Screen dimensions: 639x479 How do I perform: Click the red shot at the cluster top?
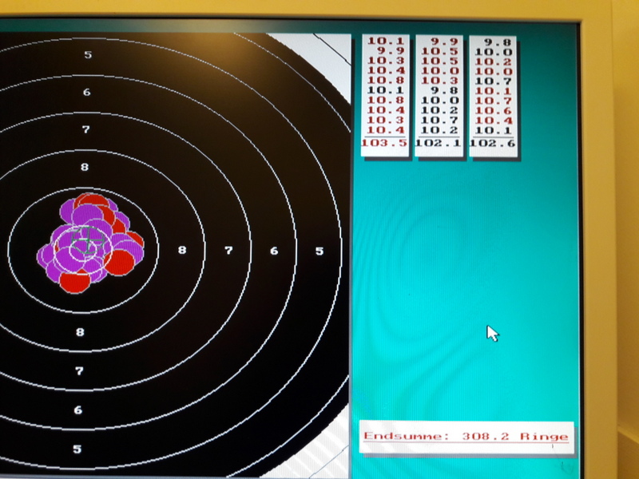coord(93,200)
